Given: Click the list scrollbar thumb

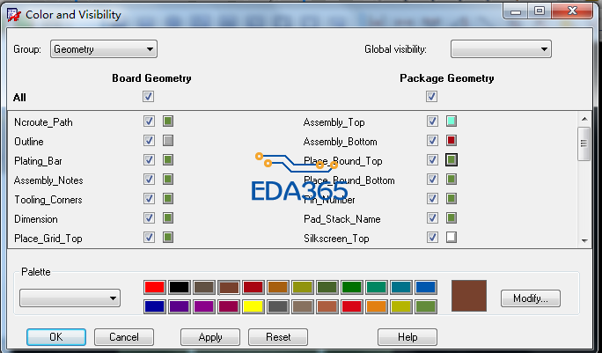Looking at the screenshot, I should click(x=584, y=143).
